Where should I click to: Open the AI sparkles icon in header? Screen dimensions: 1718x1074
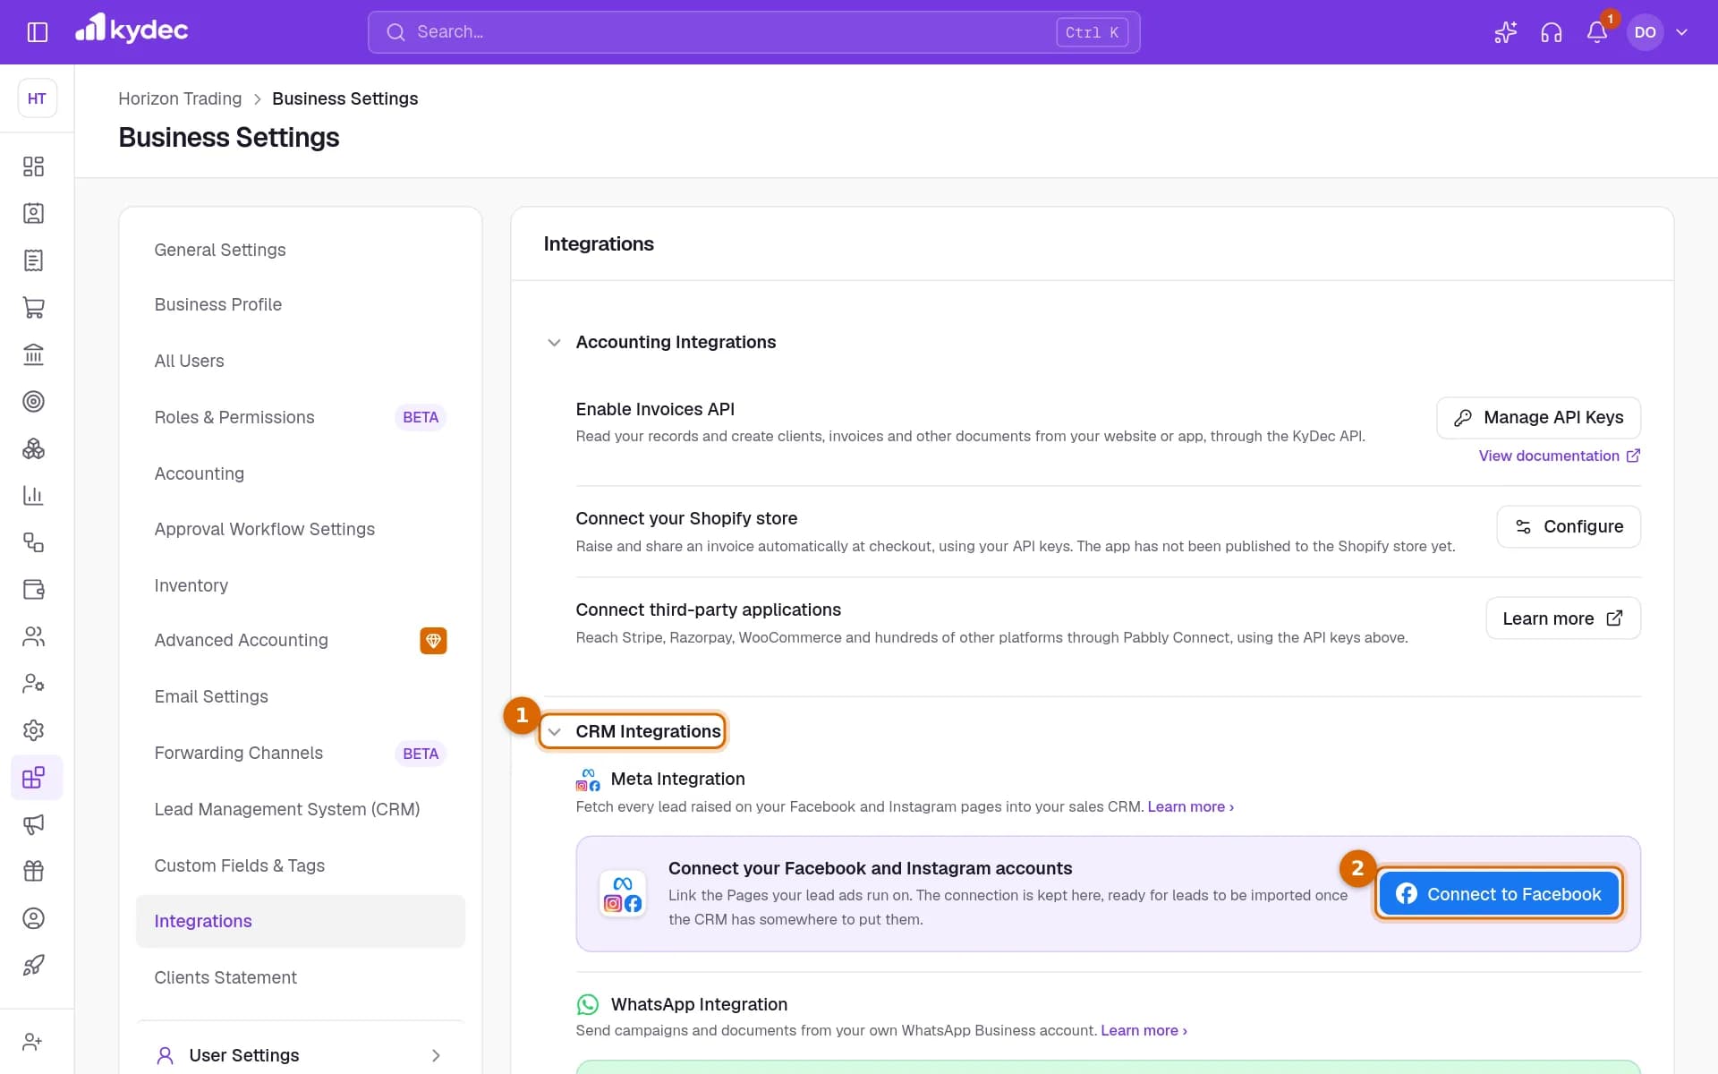pyautogui.click(x=1506, y=32)
